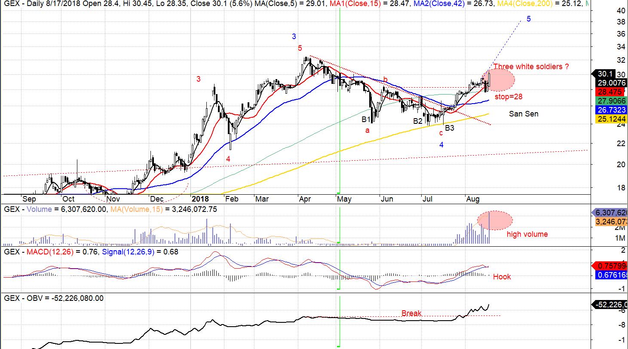Select the B1 wave label

pyautogui.click(x=366, y=119)
